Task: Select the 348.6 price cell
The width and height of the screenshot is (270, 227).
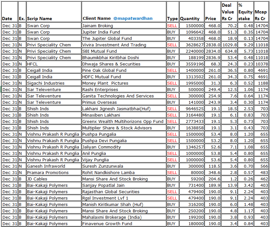Action: tap(213, 172)
